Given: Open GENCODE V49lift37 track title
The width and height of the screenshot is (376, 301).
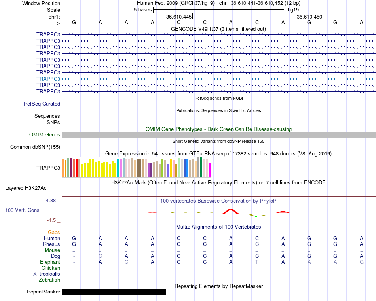Looking at the screenshot, I should (218, 29).
